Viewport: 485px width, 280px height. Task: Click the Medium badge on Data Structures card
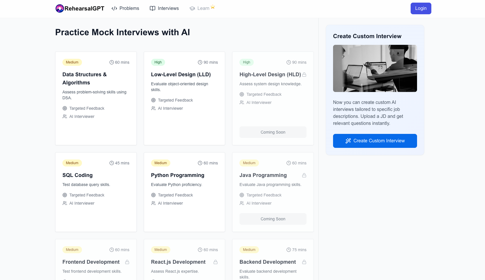[x=72, y=62]
